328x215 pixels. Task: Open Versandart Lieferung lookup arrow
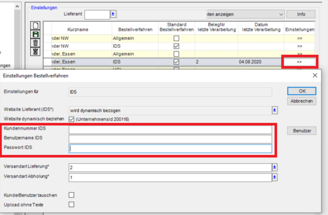point(275,167)
